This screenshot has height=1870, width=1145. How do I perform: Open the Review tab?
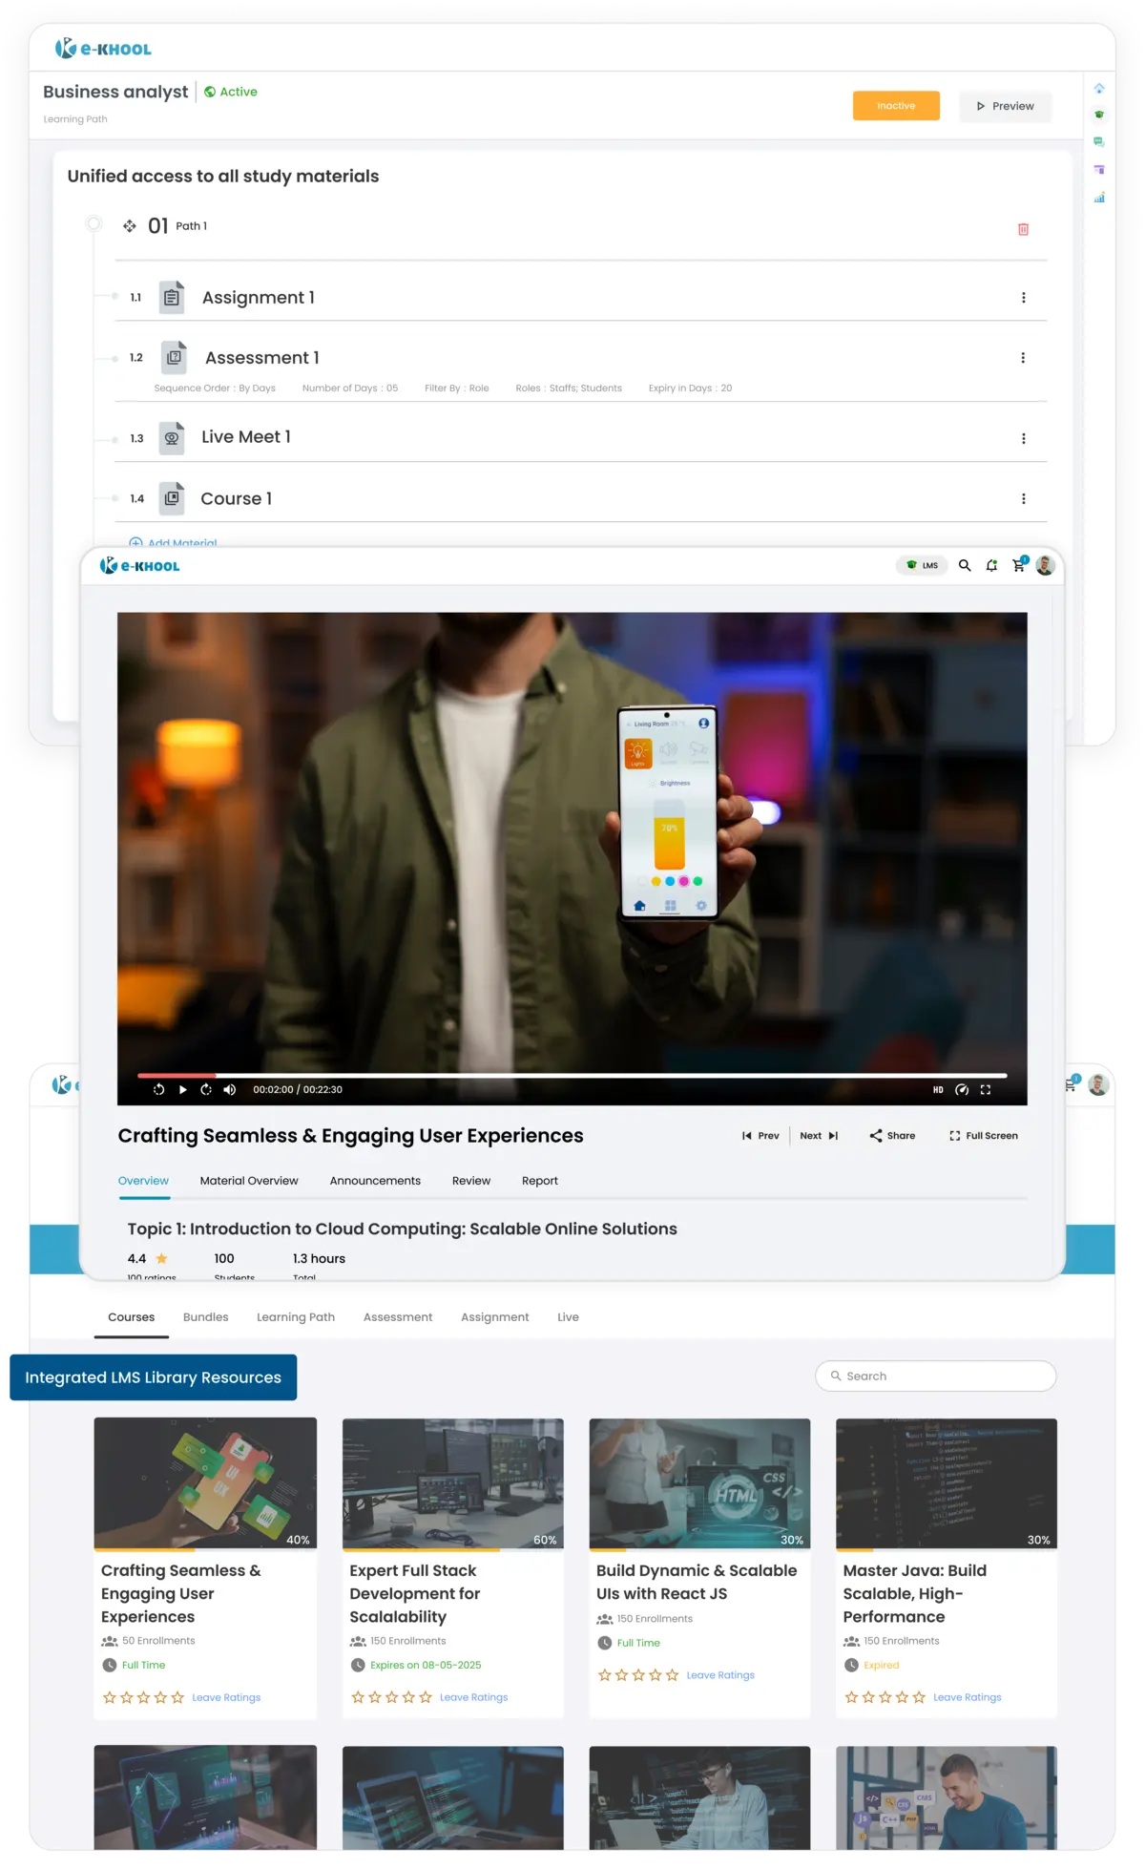coord(471,1181)
